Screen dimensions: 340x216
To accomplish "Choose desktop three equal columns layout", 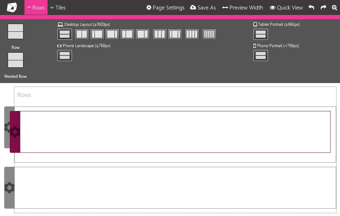I will 160,34.
